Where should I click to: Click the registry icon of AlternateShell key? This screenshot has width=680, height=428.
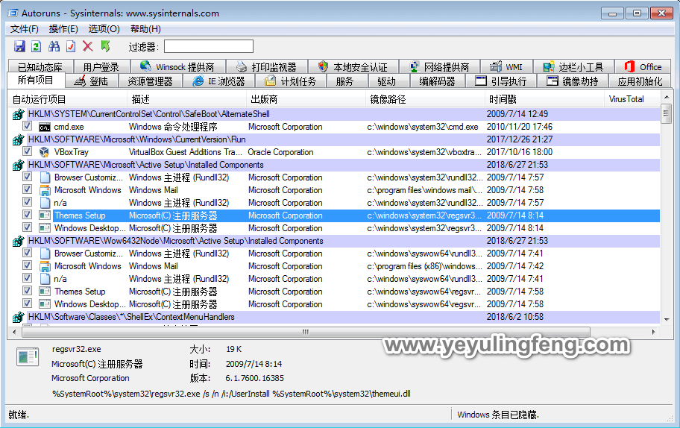click(x=18, y=115)
